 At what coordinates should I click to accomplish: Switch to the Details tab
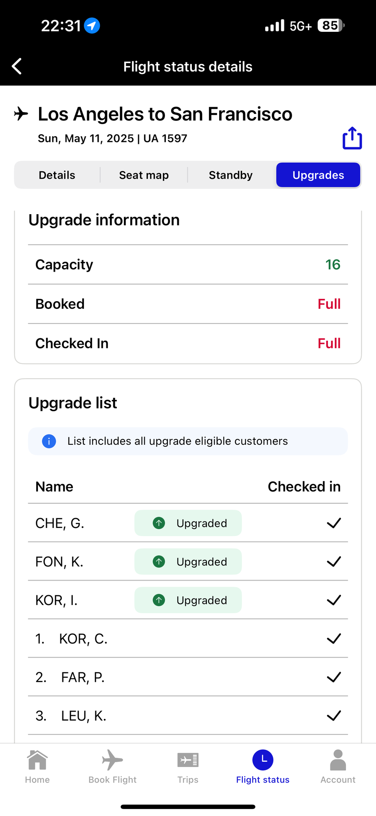(57, 175)
